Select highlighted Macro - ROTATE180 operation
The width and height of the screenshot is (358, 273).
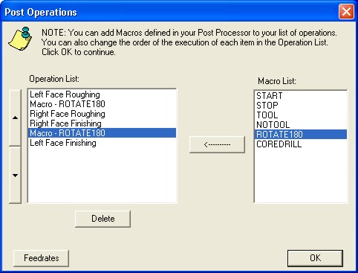click(x=102, y=133)
